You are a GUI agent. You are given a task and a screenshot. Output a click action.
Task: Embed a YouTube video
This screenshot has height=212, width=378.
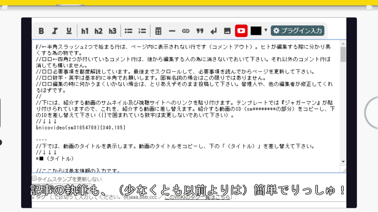241,31
